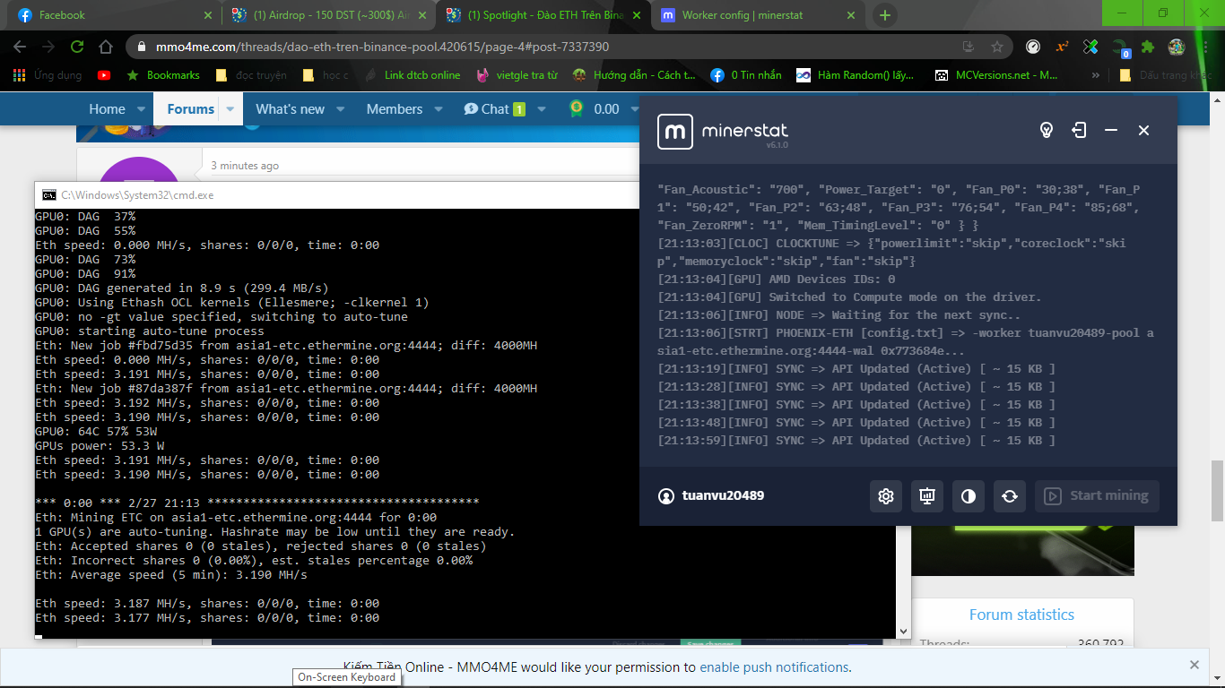Open the Members menu item
Image resolution: width=1225 pixels, height=688 pixels.
(x=395, y=109)
